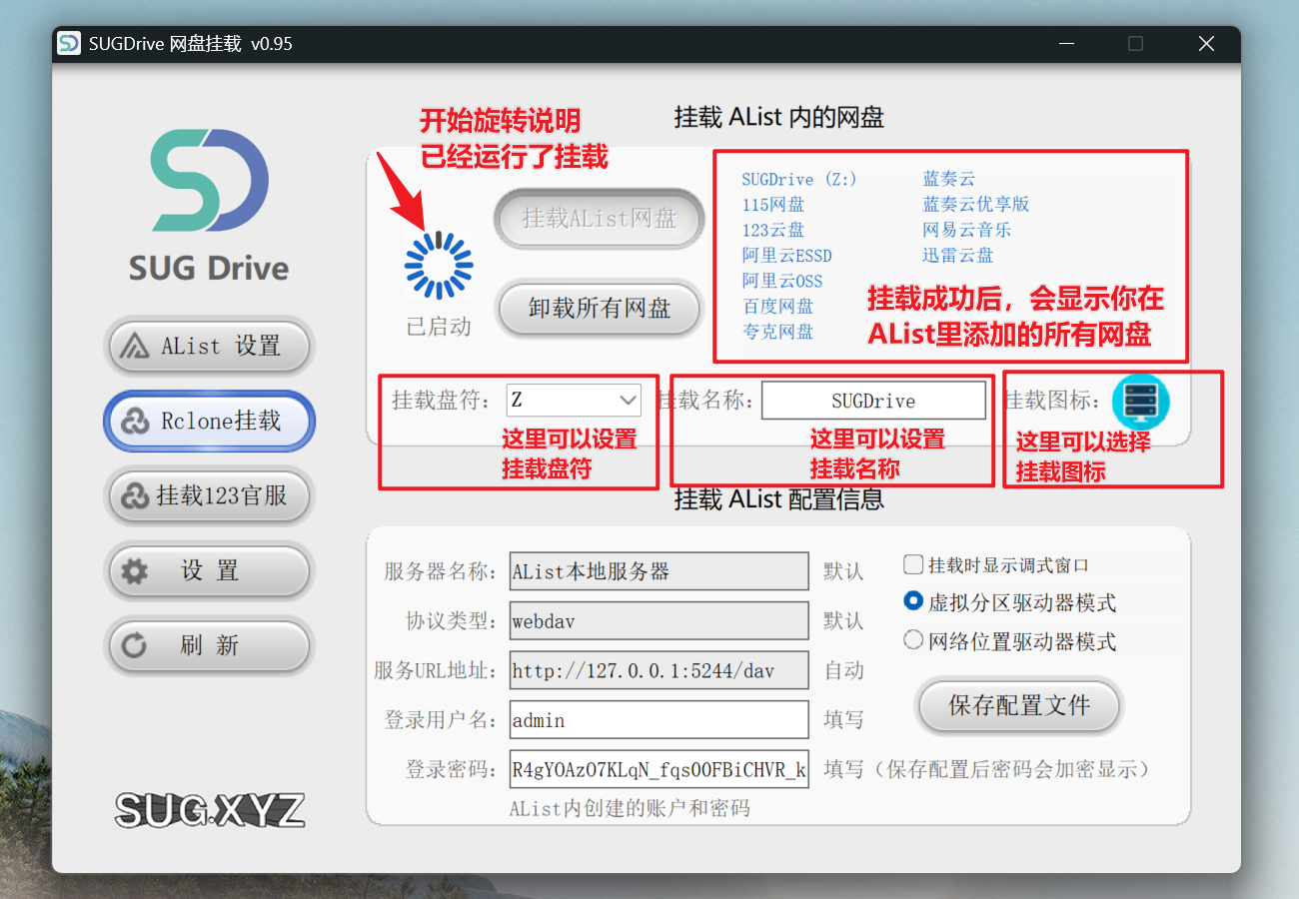Select 网络位置驱动器模式 radio option

pos(913,641)
